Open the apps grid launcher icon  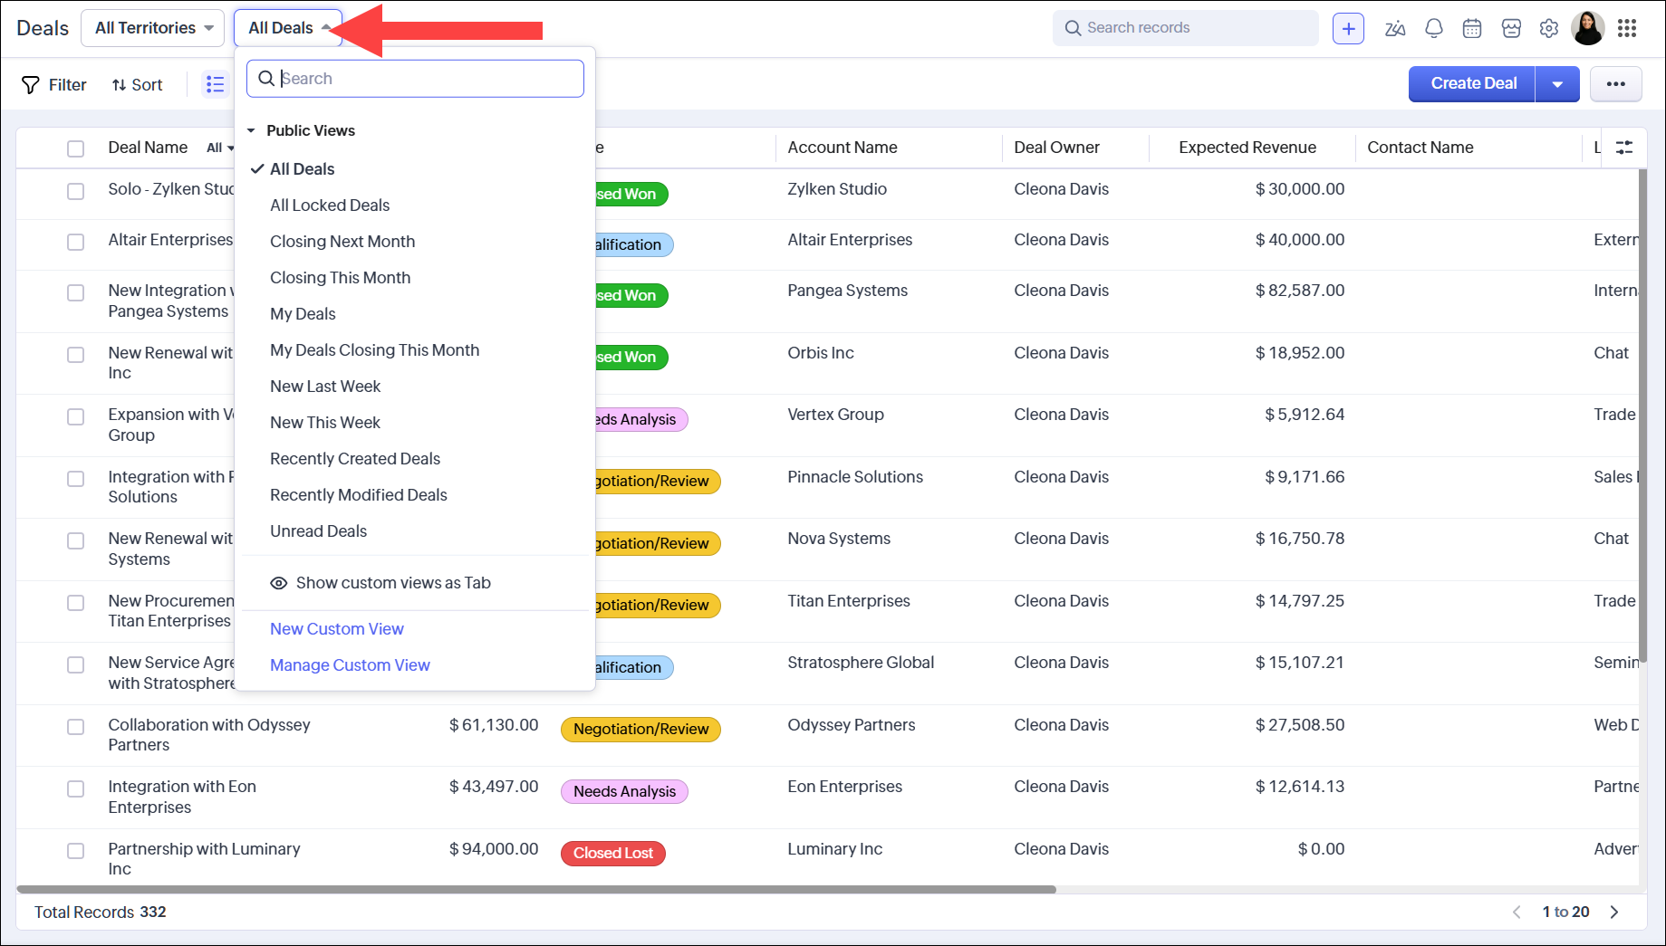1627,28
